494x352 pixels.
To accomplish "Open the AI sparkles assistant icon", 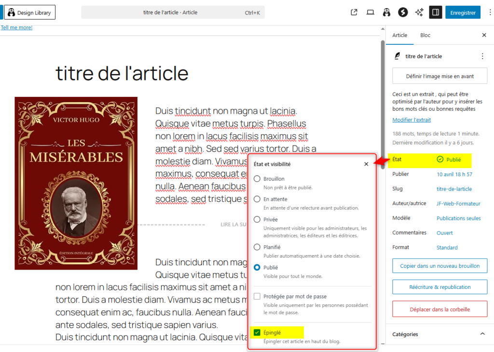I will point(419,13).
